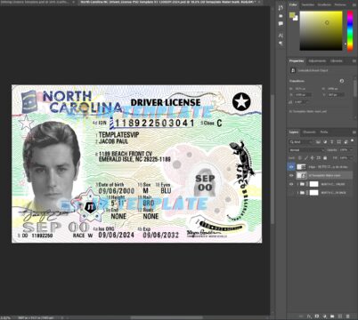Open the Comments speech-bubble panel icon
Viewport: 358px width, 320px height.
point(281,24)
